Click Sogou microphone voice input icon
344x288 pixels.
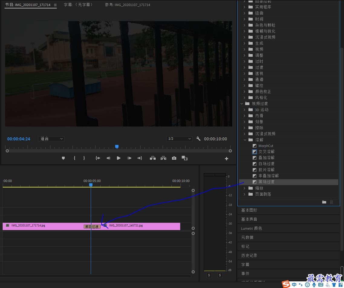point(314,284)
